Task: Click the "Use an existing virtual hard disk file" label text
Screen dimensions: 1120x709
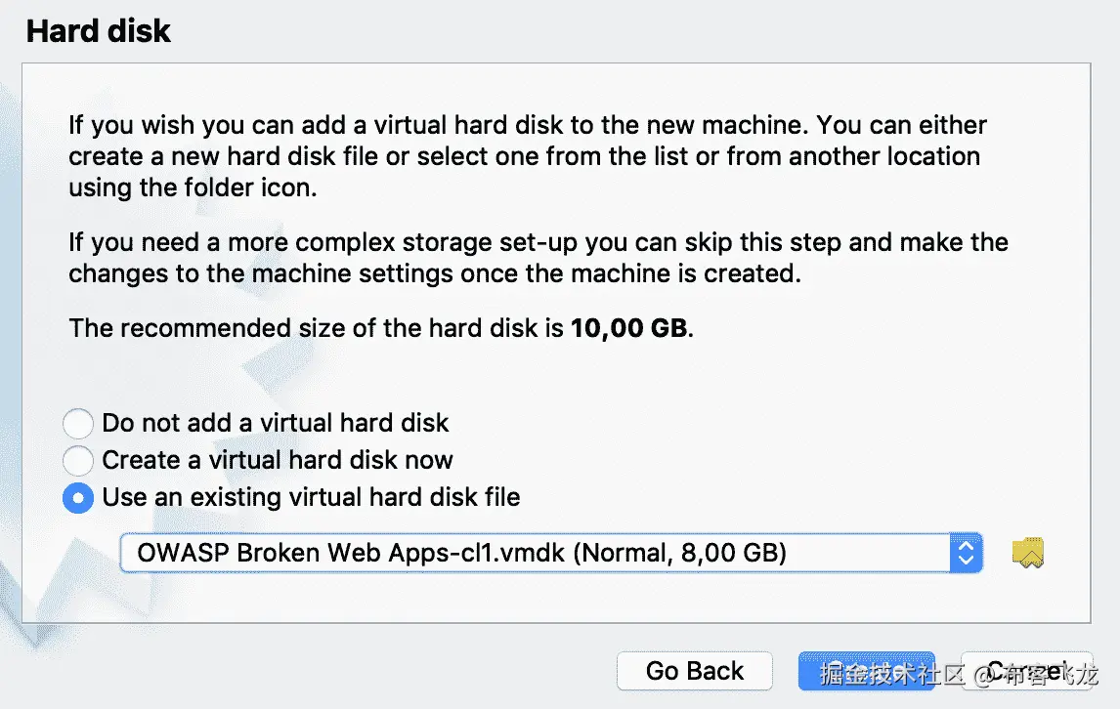Action: coord(311,498)
